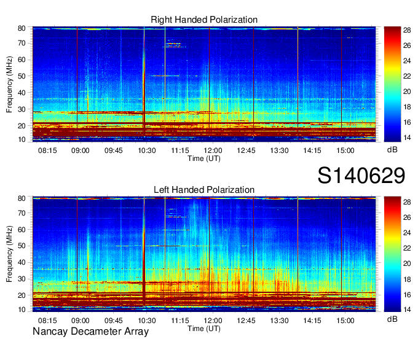418x339 pixels.
Task: Click "10" frequency tick on Left Handed plot
Action: [x=22, y=310]
